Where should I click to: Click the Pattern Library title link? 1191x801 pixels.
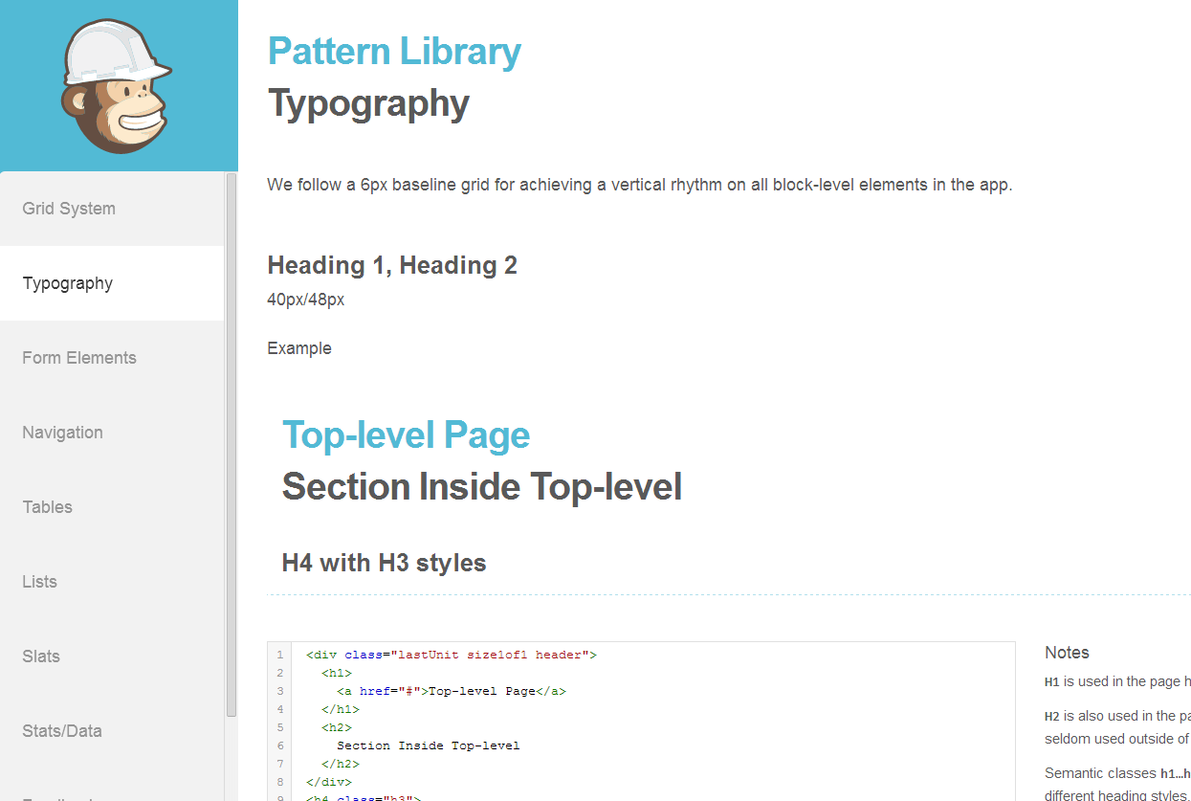click(394, 52)
